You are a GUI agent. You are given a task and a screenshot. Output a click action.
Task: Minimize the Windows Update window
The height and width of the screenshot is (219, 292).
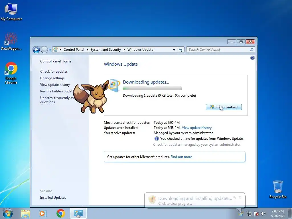[x=232, y=42]
